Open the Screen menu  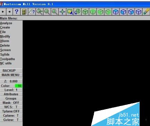[x=6, y=50]
